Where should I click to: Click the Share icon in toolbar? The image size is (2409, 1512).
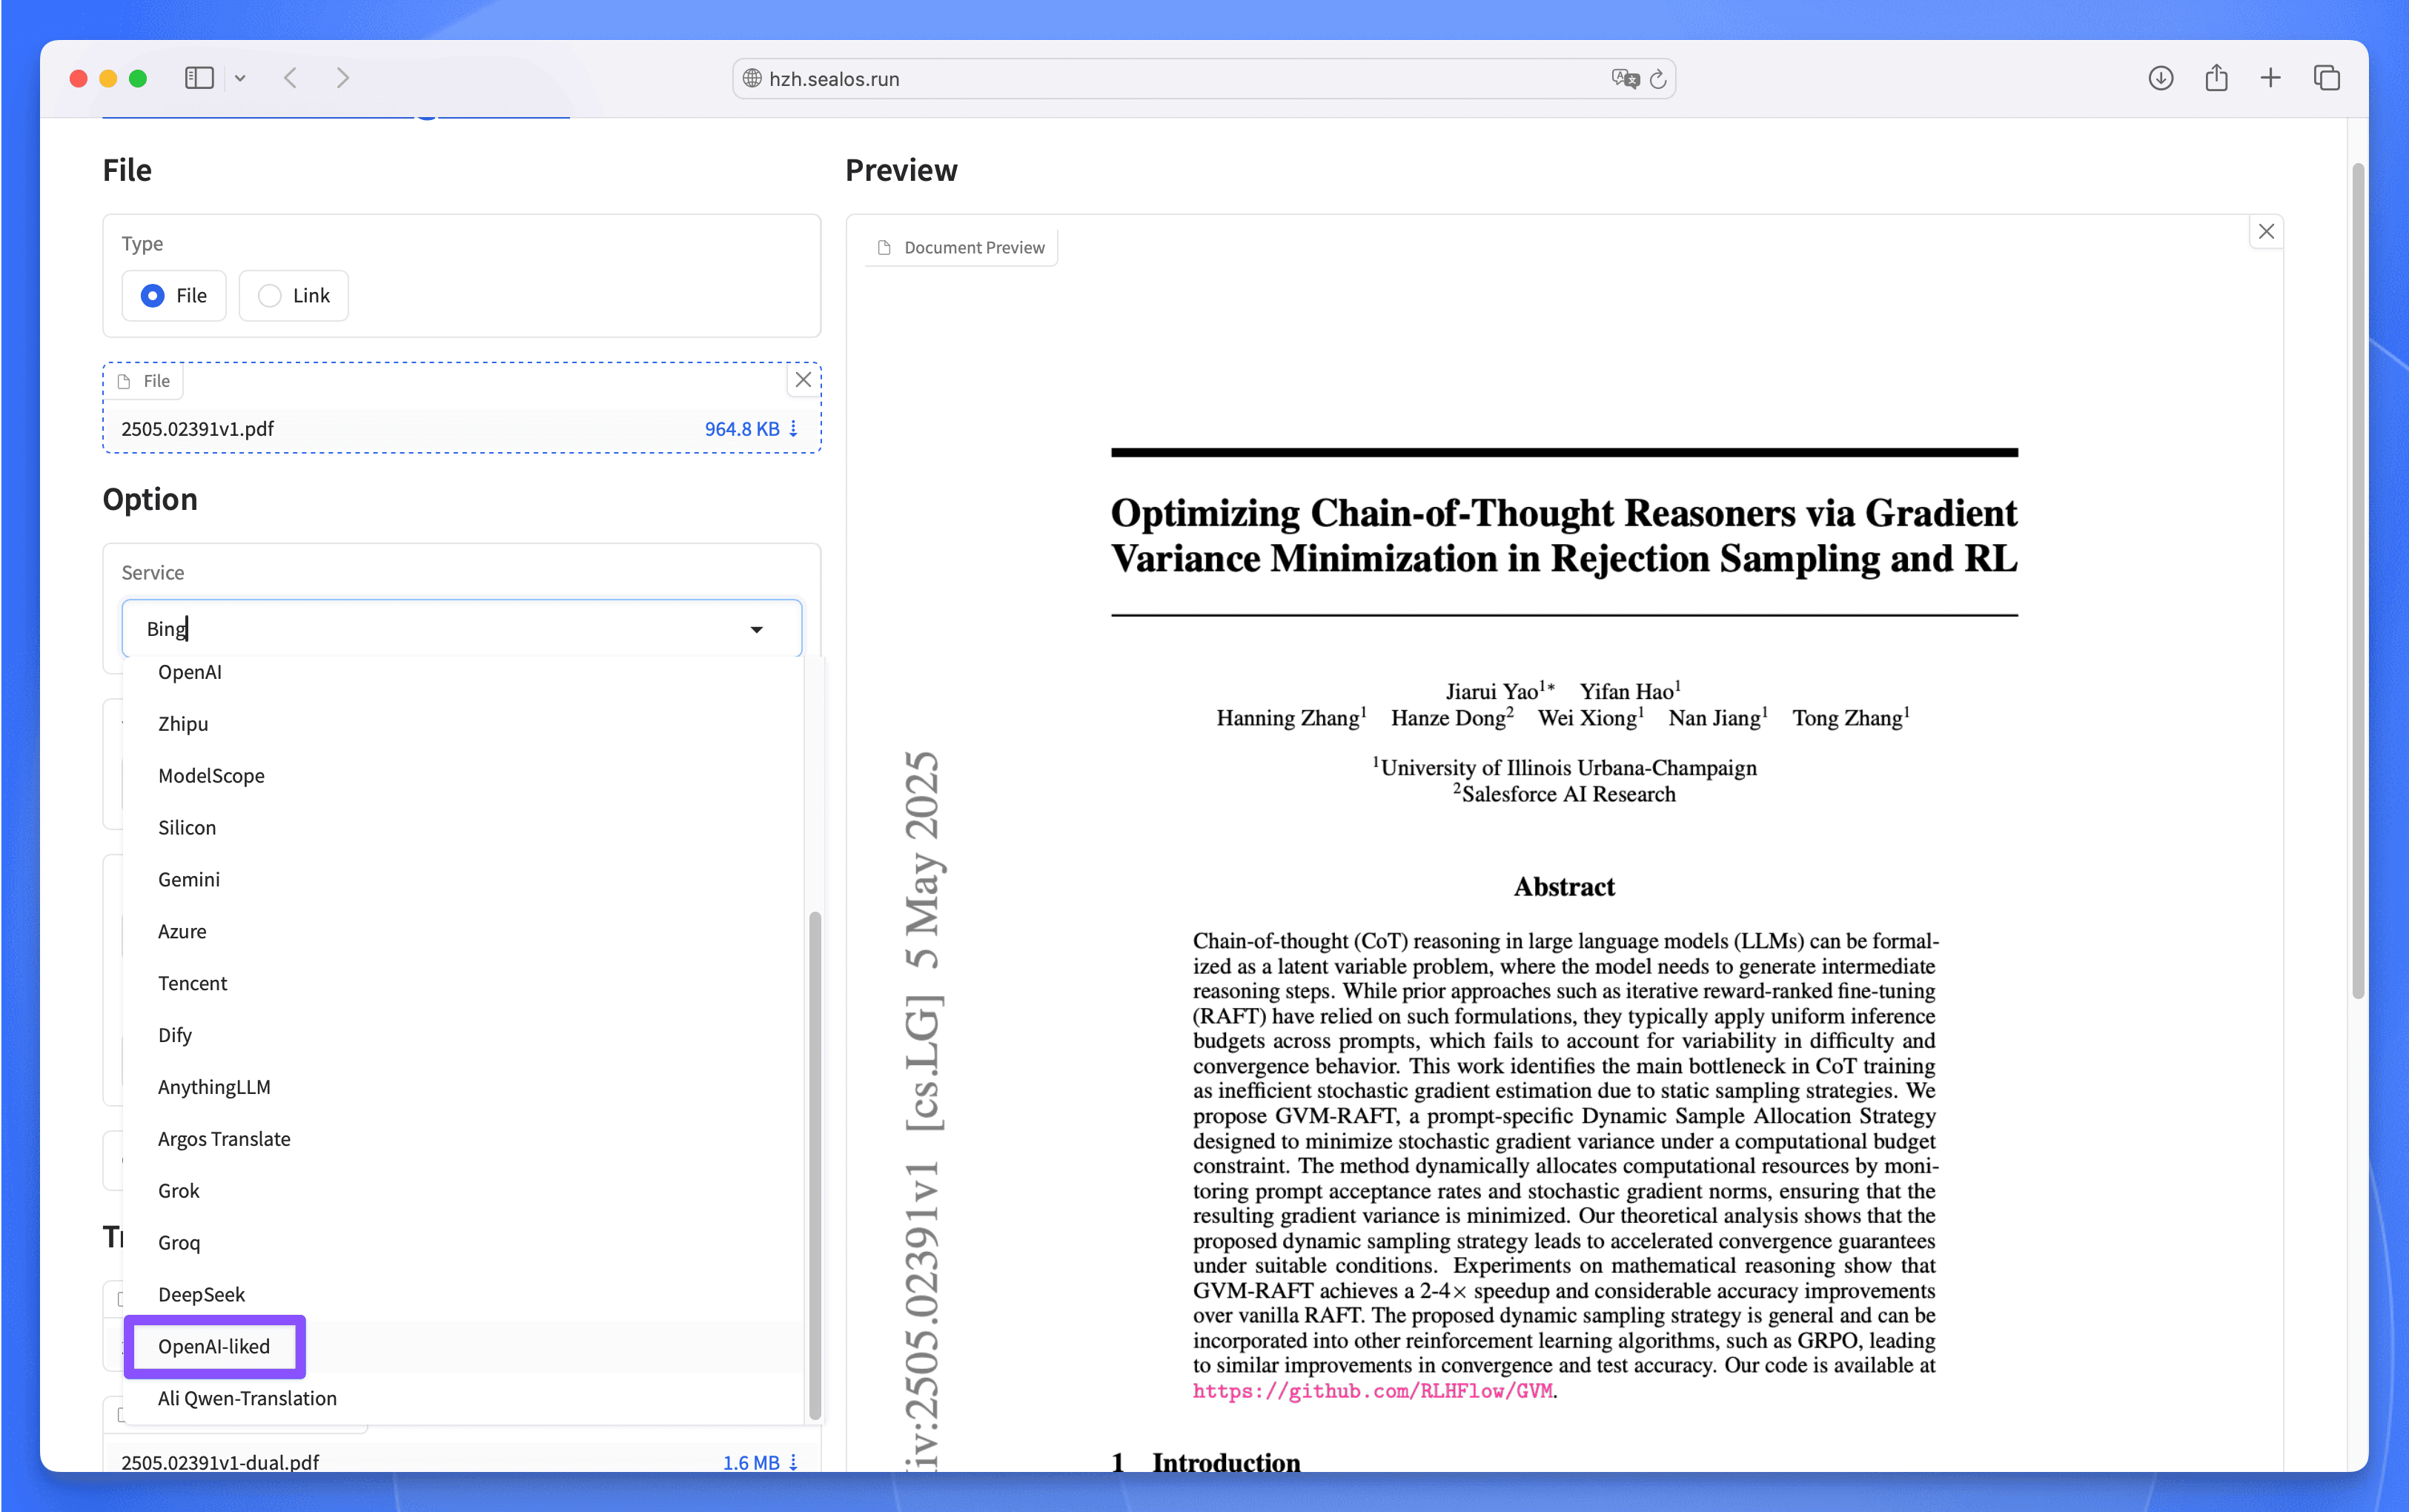[2216, 77]
